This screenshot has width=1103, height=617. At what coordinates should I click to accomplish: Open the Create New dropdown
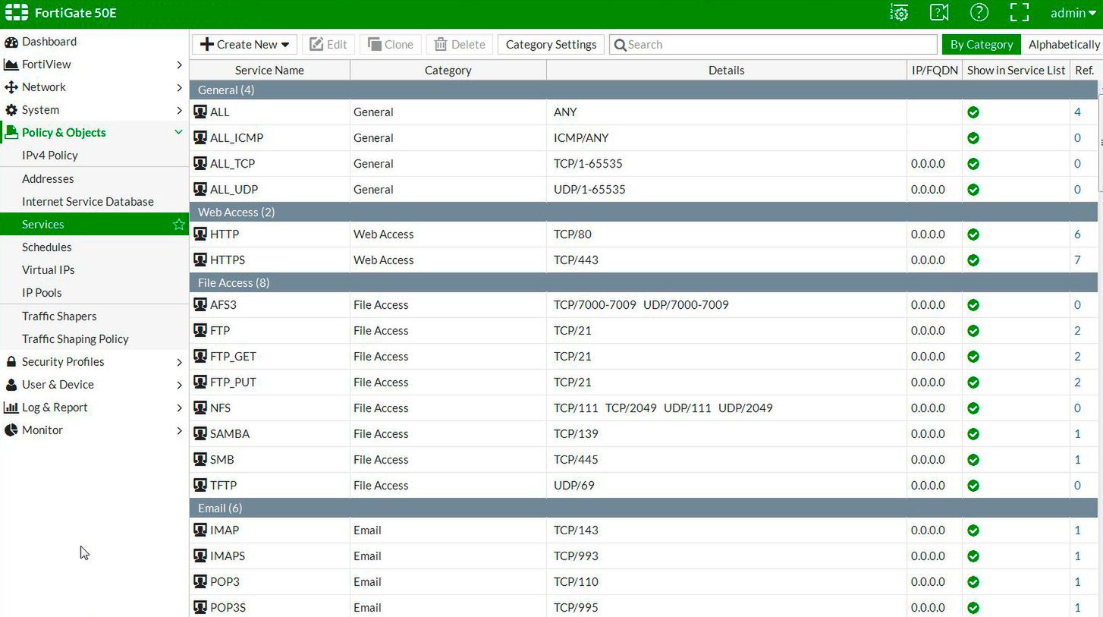click(x=244, y=45)
